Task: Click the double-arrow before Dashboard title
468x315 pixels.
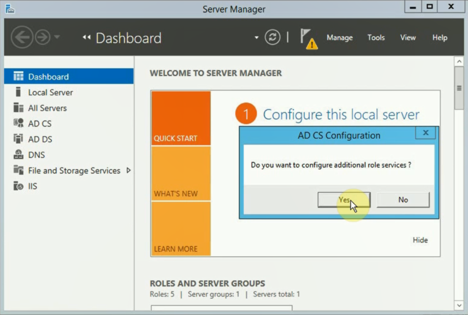Action: (86, 37)
